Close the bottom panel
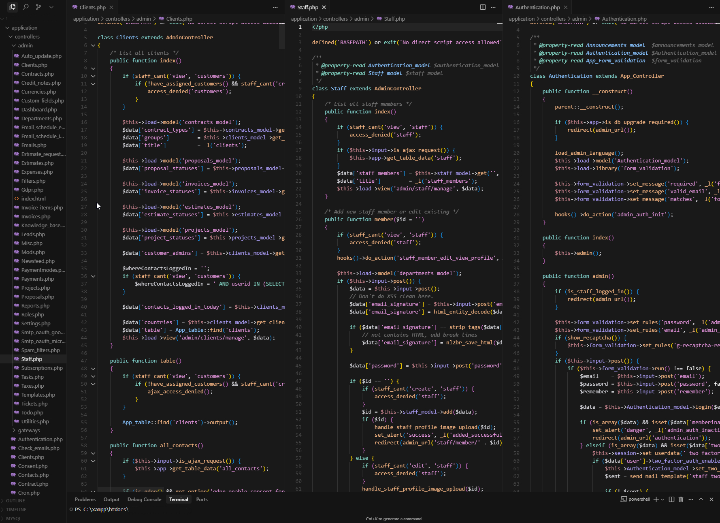This screenshot has height=523, width=720. [x=711, y=499]
